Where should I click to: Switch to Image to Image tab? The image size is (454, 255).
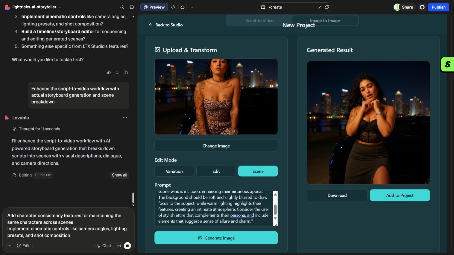coord(325,21)
